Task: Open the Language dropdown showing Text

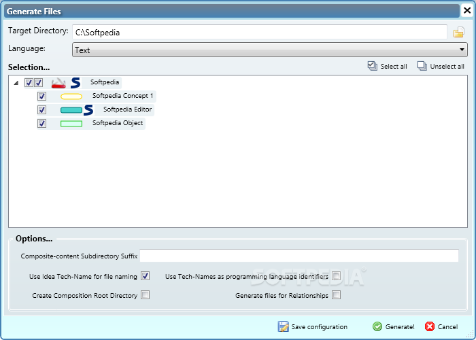Action: click(269, 50)
